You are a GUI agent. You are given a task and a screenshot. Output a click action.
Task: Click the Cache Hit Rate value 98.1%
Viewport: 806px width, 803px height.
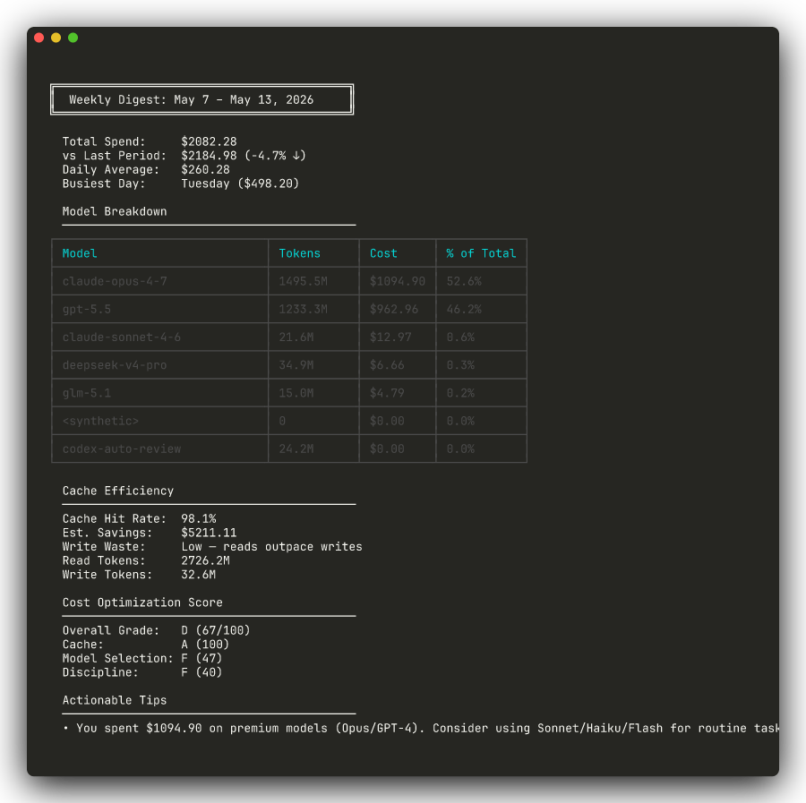[199, 519]
